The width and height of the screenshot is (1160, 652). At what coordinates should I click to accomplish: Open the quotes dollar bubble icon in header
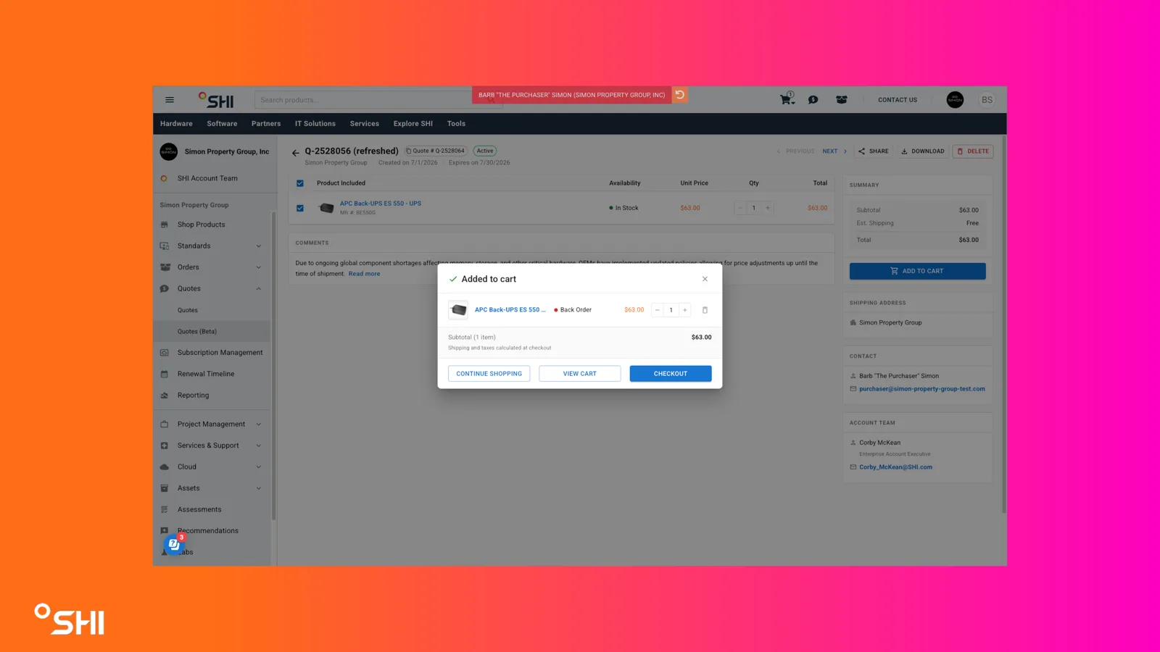tap(813, 100)
